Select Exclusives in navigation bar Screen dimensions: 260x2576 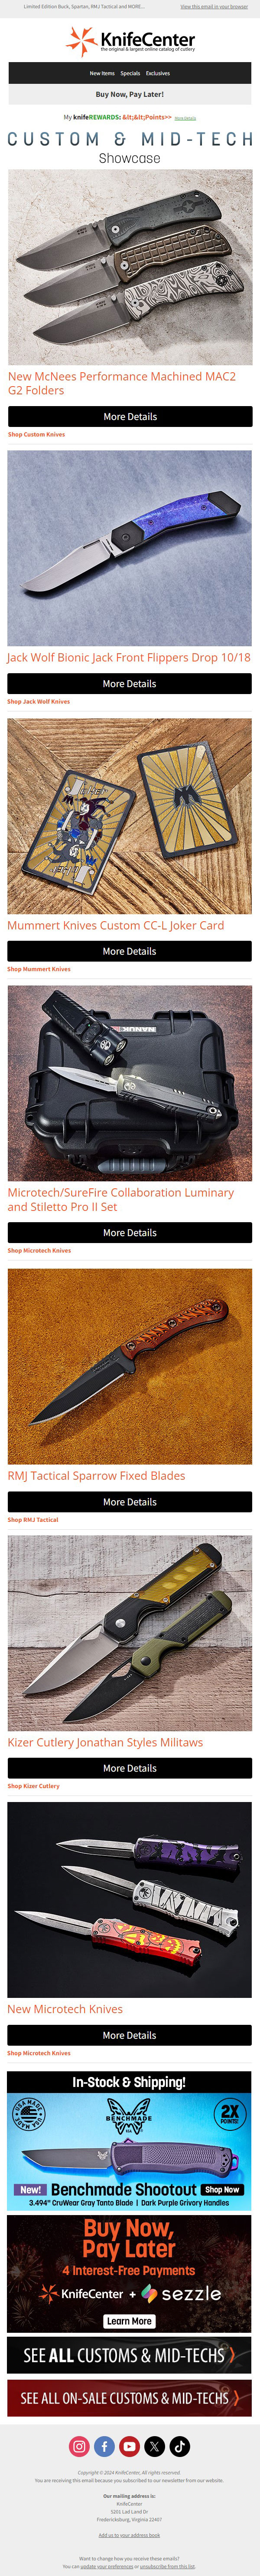coord(157,73)
